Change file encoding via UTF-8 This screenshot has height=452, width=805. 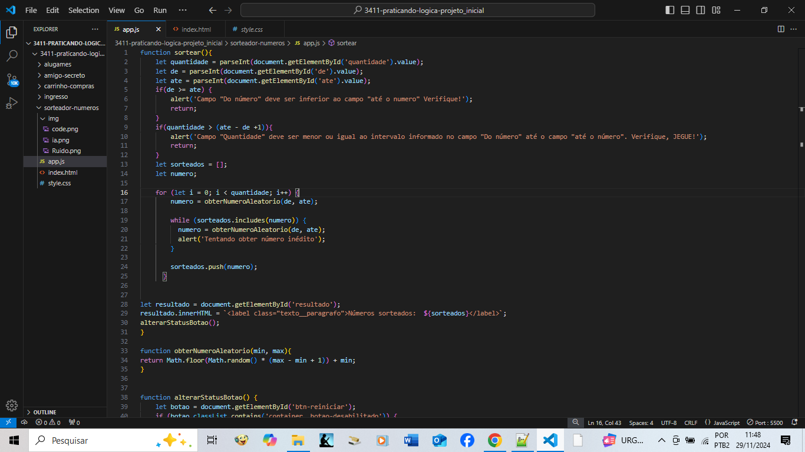coord(669,423)
